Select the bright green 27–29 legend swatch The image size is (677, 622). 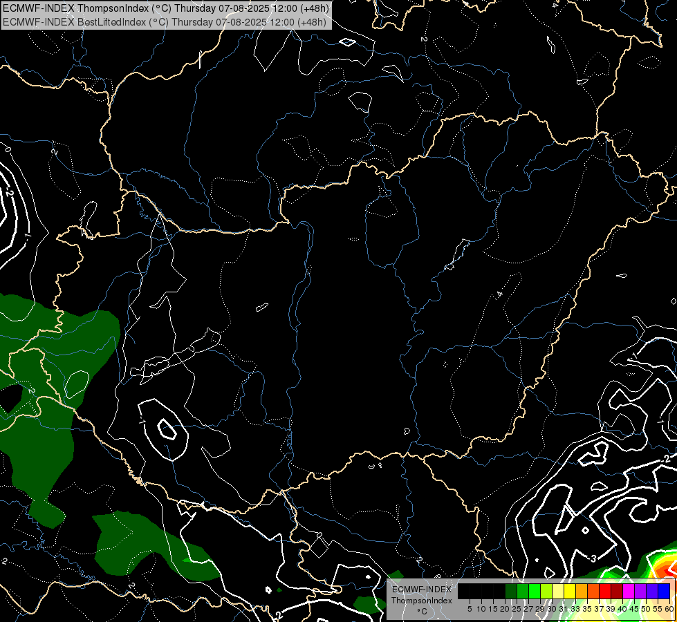coord(535,591)
